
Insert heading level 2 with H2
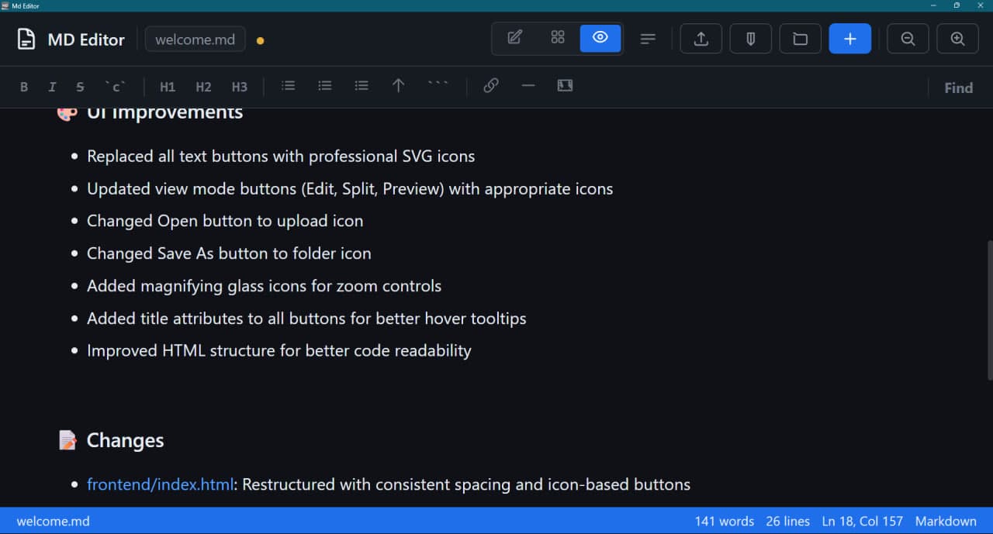[x=203, y=87]
